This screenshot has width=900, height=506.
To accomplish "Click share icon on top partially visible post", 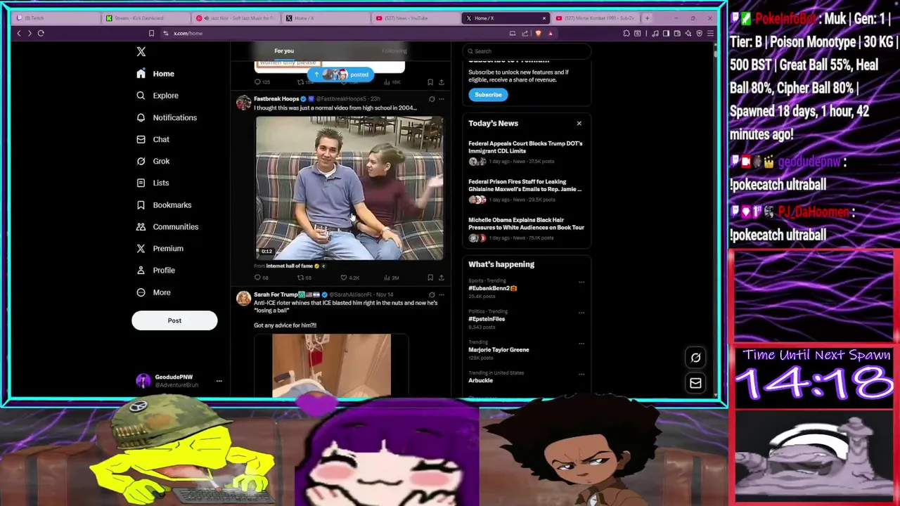I will click(x=442, y=82).
